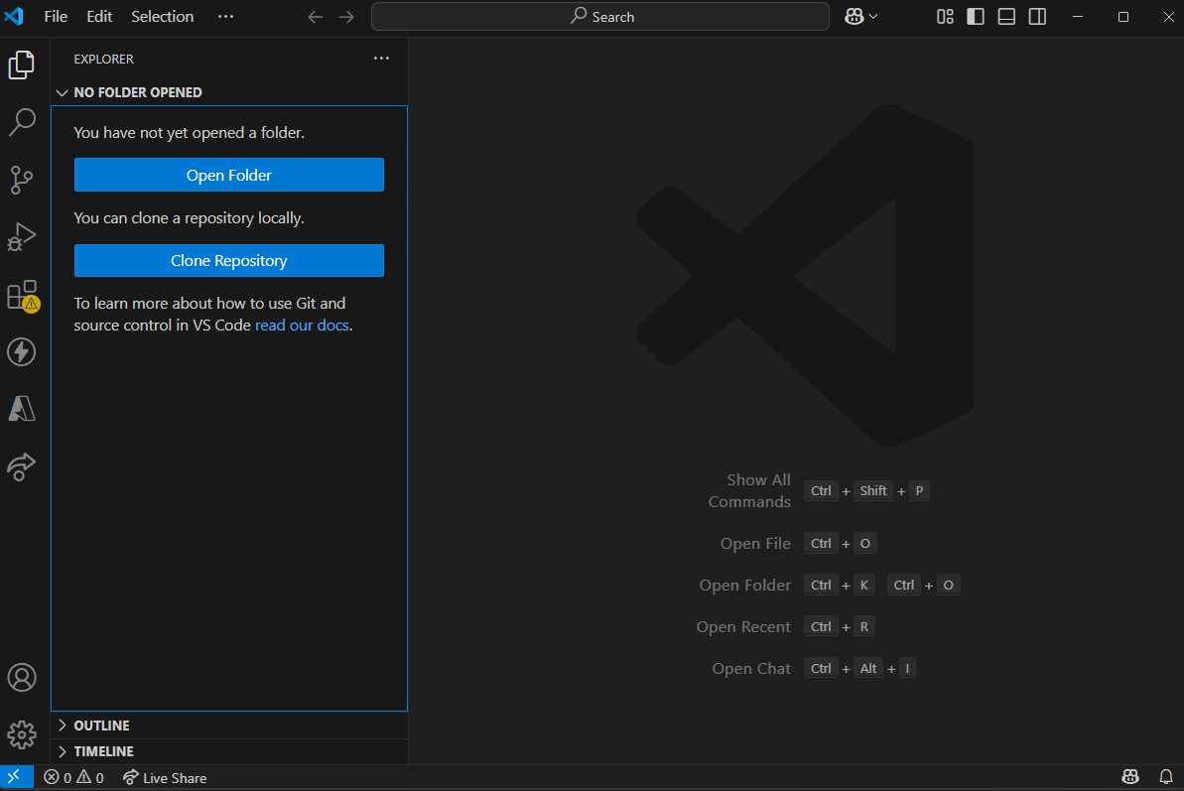Open the Live Share activity bar view
The width and height of the screenshot is (1184, 791).
click(x=21, y=466)
